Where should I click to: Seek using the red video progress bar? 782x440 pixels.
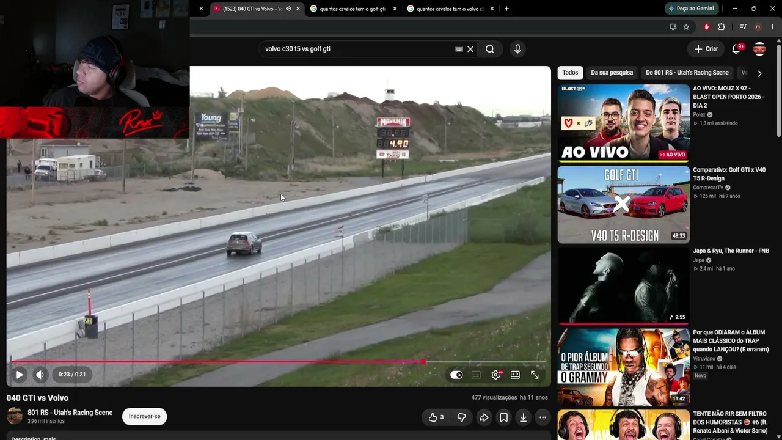[279, 362]
